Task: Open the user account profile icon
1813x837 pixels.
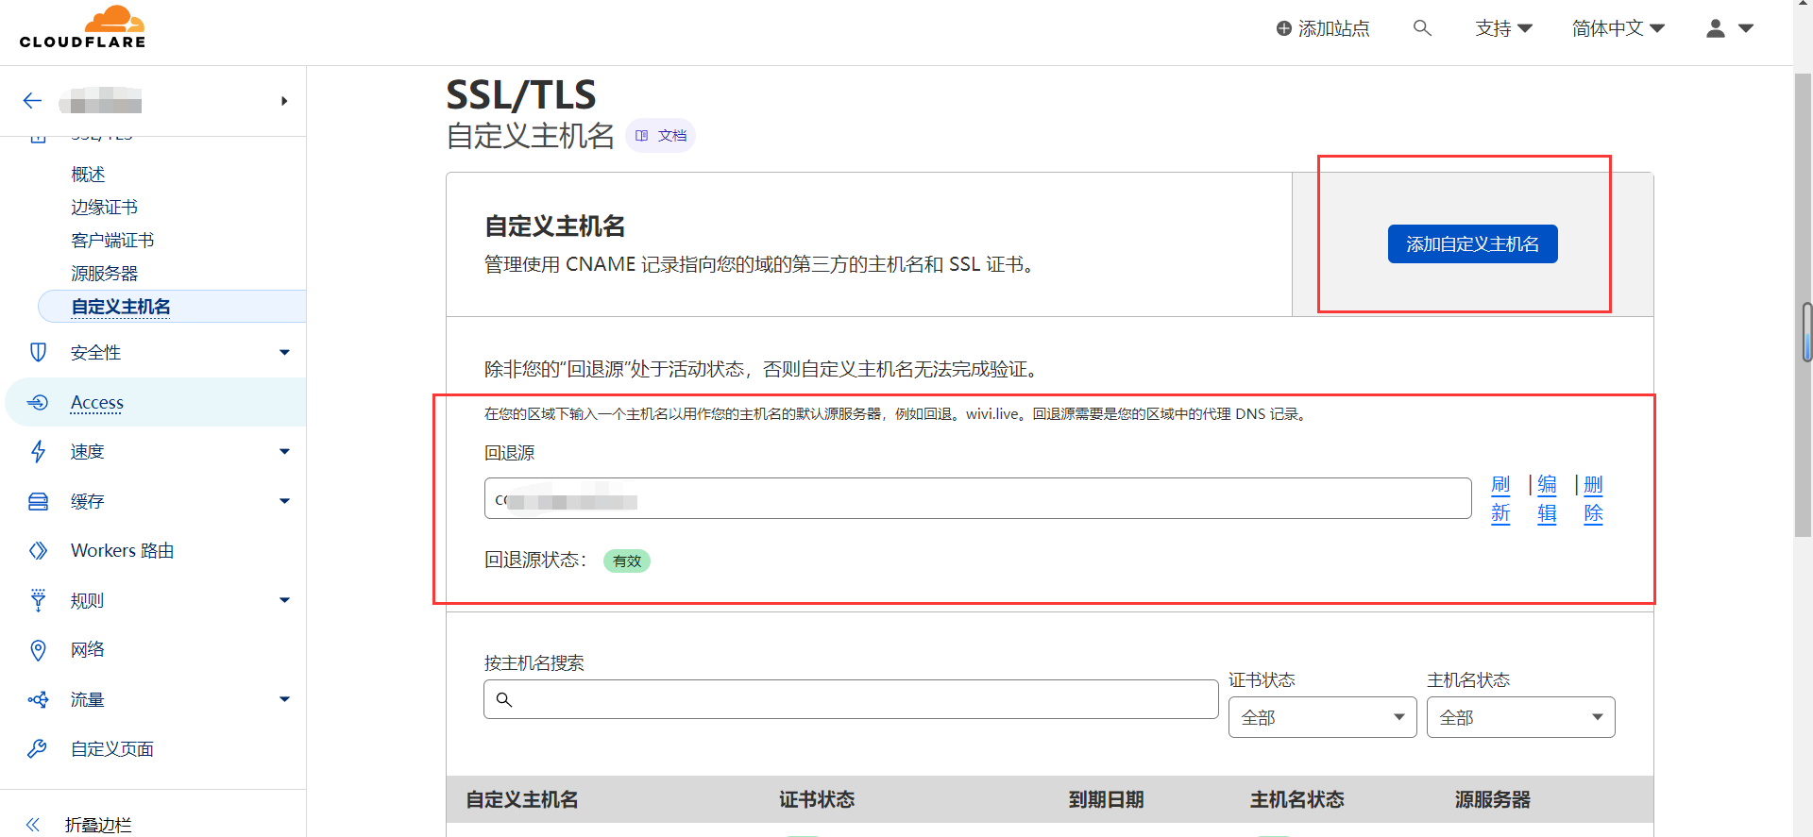Action: point(1716,28)
